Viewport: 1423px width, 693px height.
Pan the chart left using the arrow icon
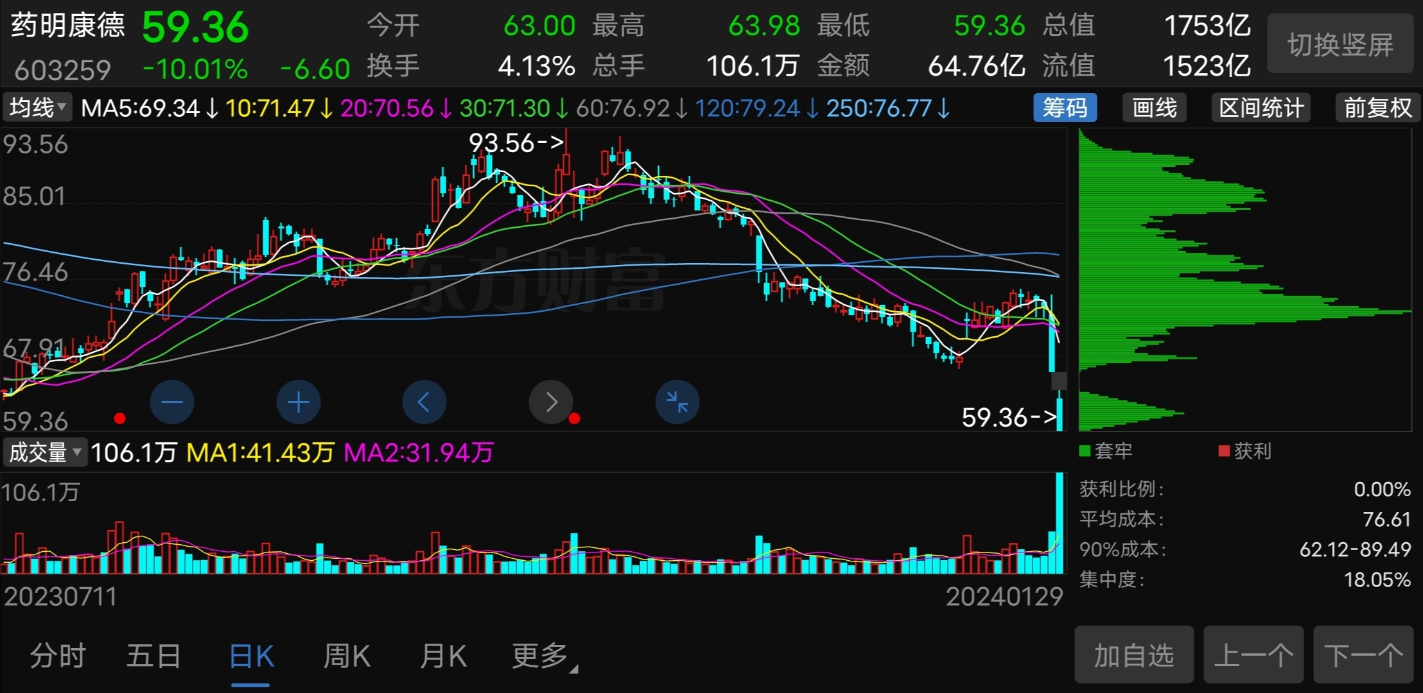tap(424, 402)
